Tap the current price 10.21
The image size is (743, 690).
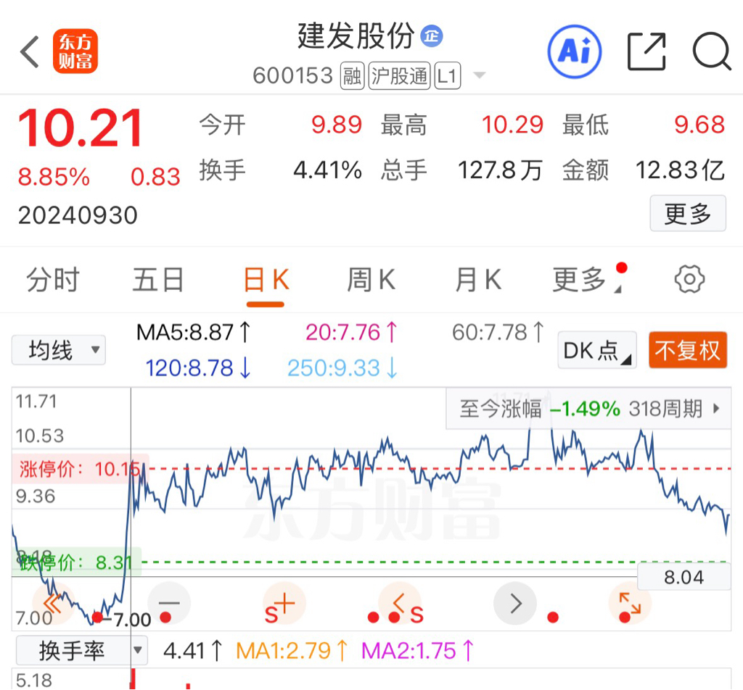tap(80, 128)
